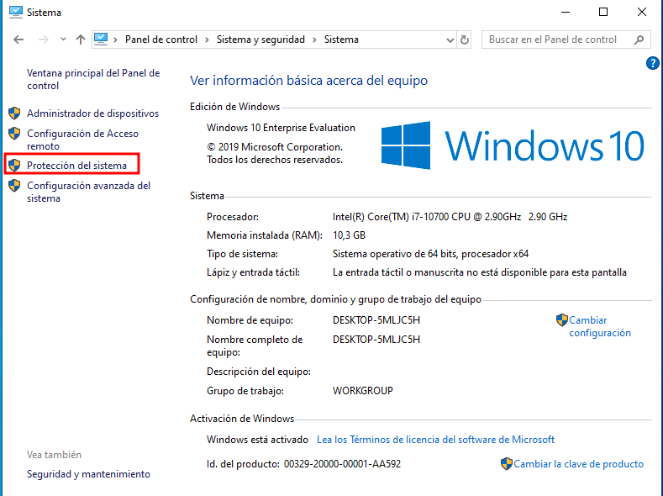This screenshot has width=663, height=496.
Task: Click the computer icon in the address bar
Action: 102,40
